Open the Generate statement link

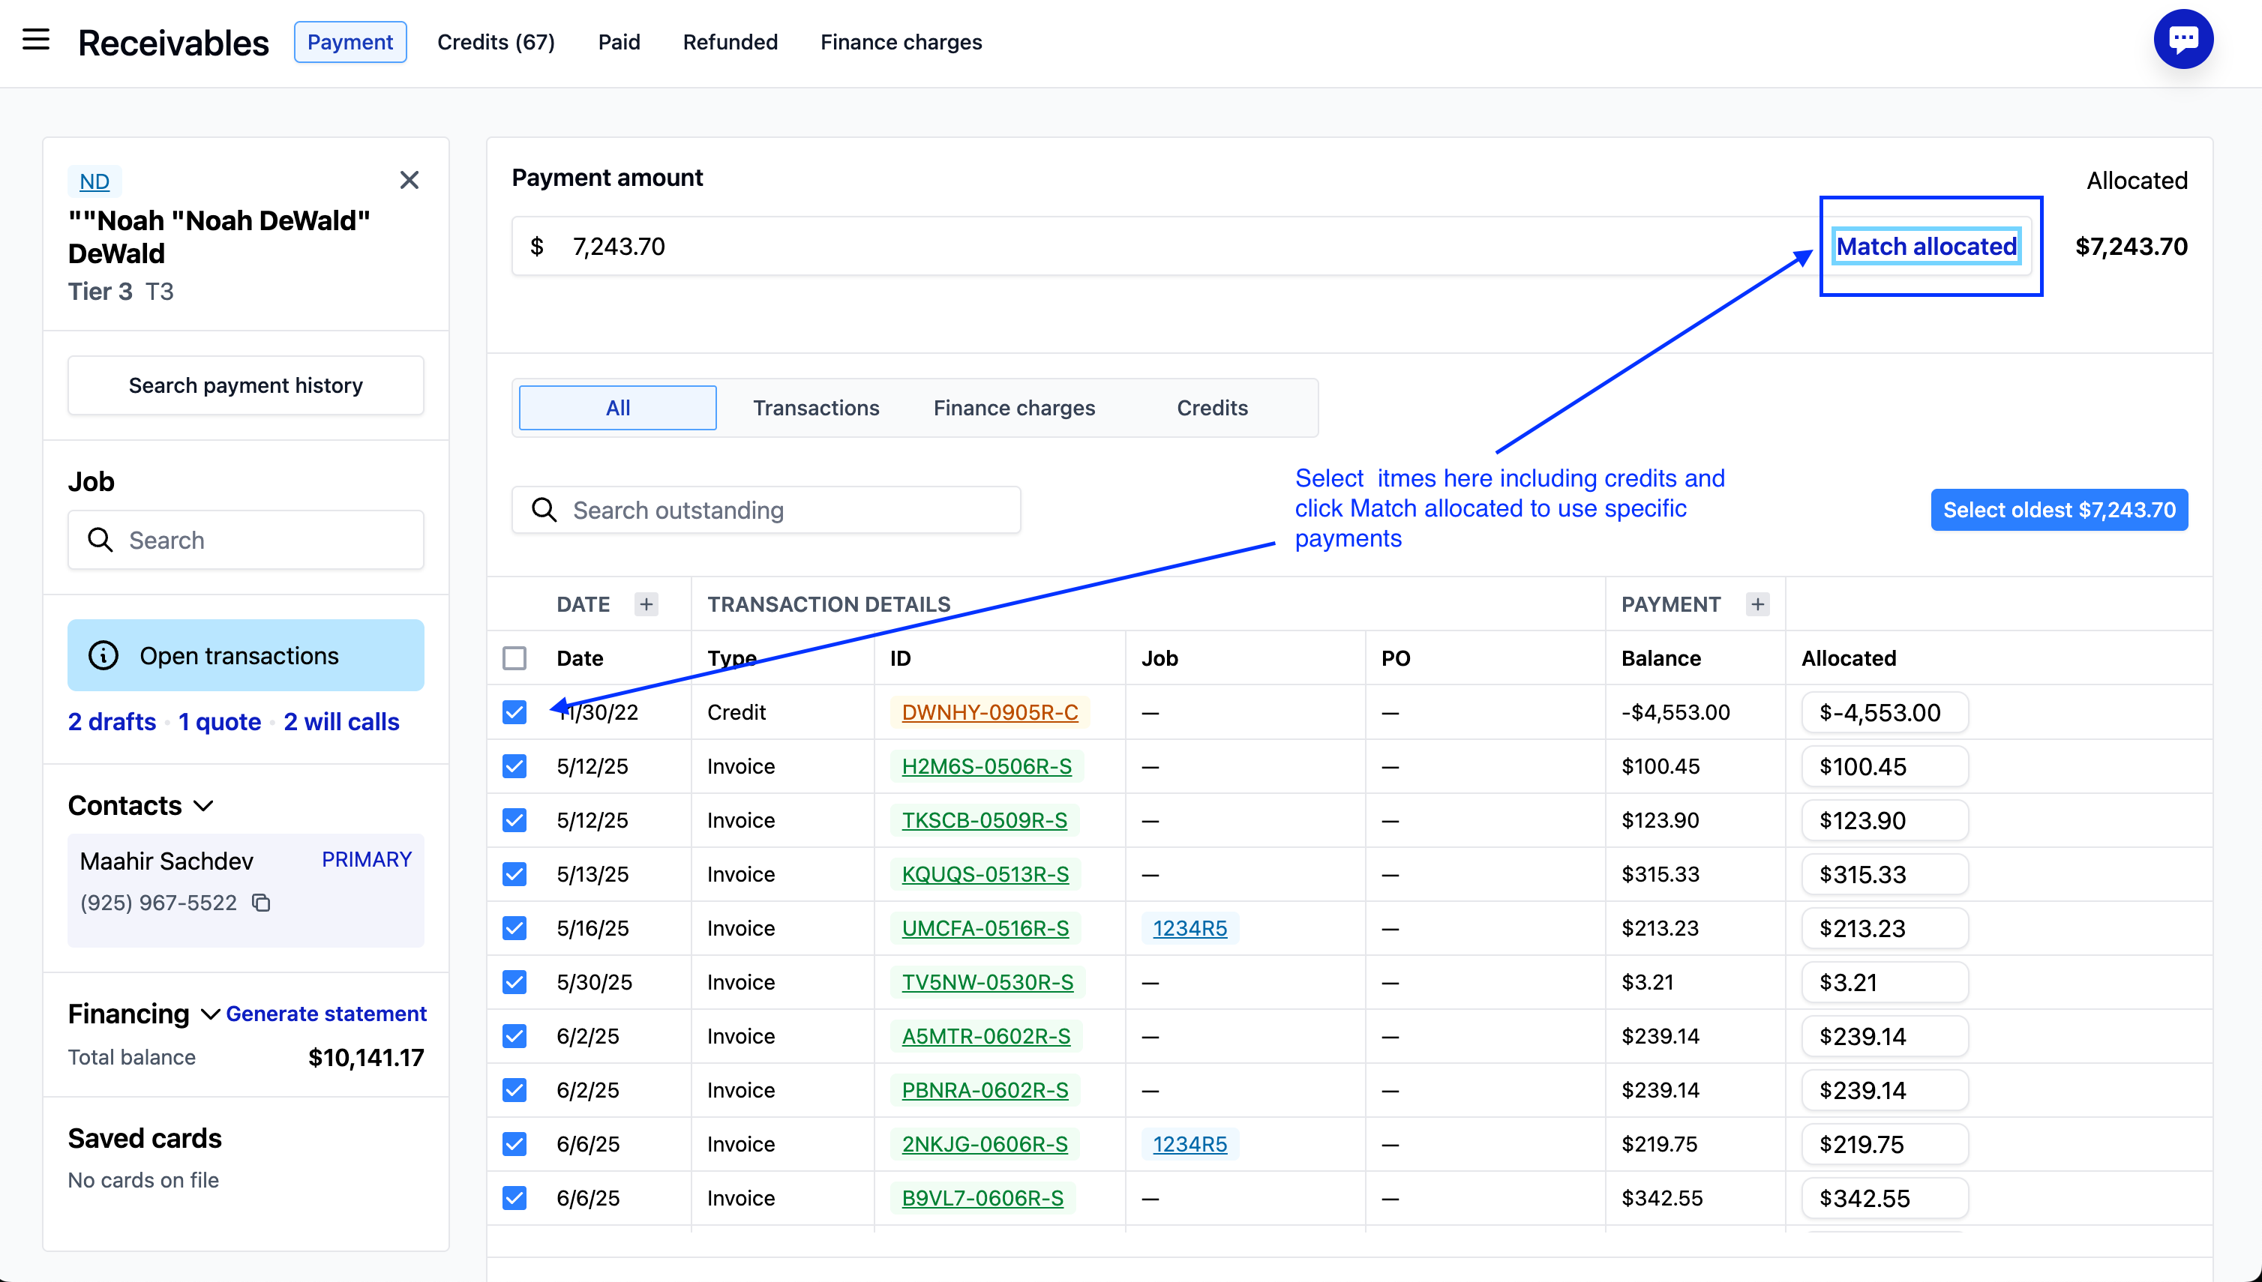pos(326,1014)
